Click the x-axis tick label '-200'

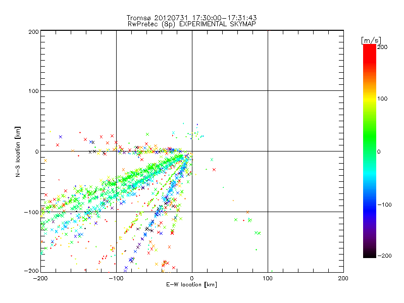[40, 278]
